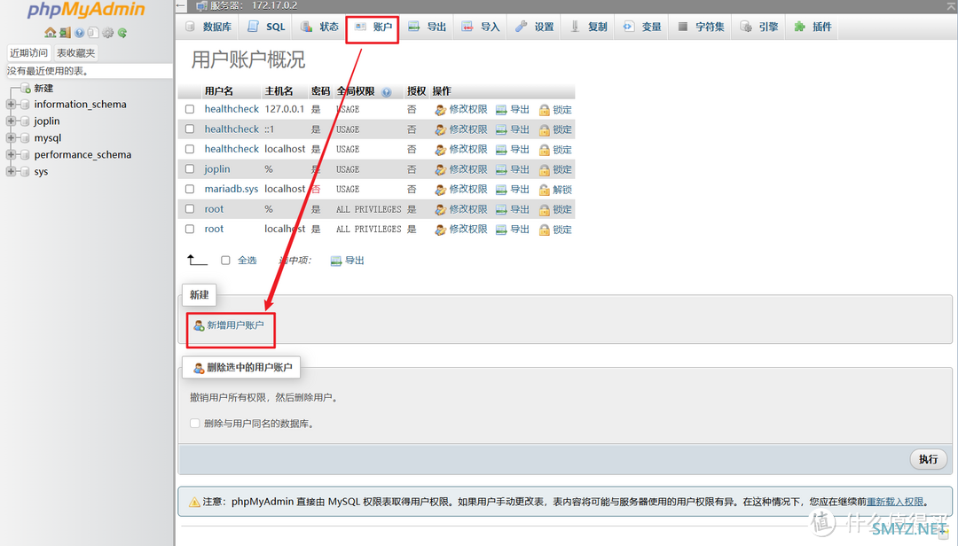This screenshot has height=546, width=958.
Task: Open the phpMyAdmin documentation help icon
Action: 80,33
